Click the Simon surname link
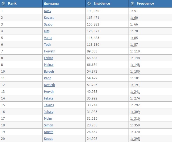172x142 pixels. click(x=49, y=125)
